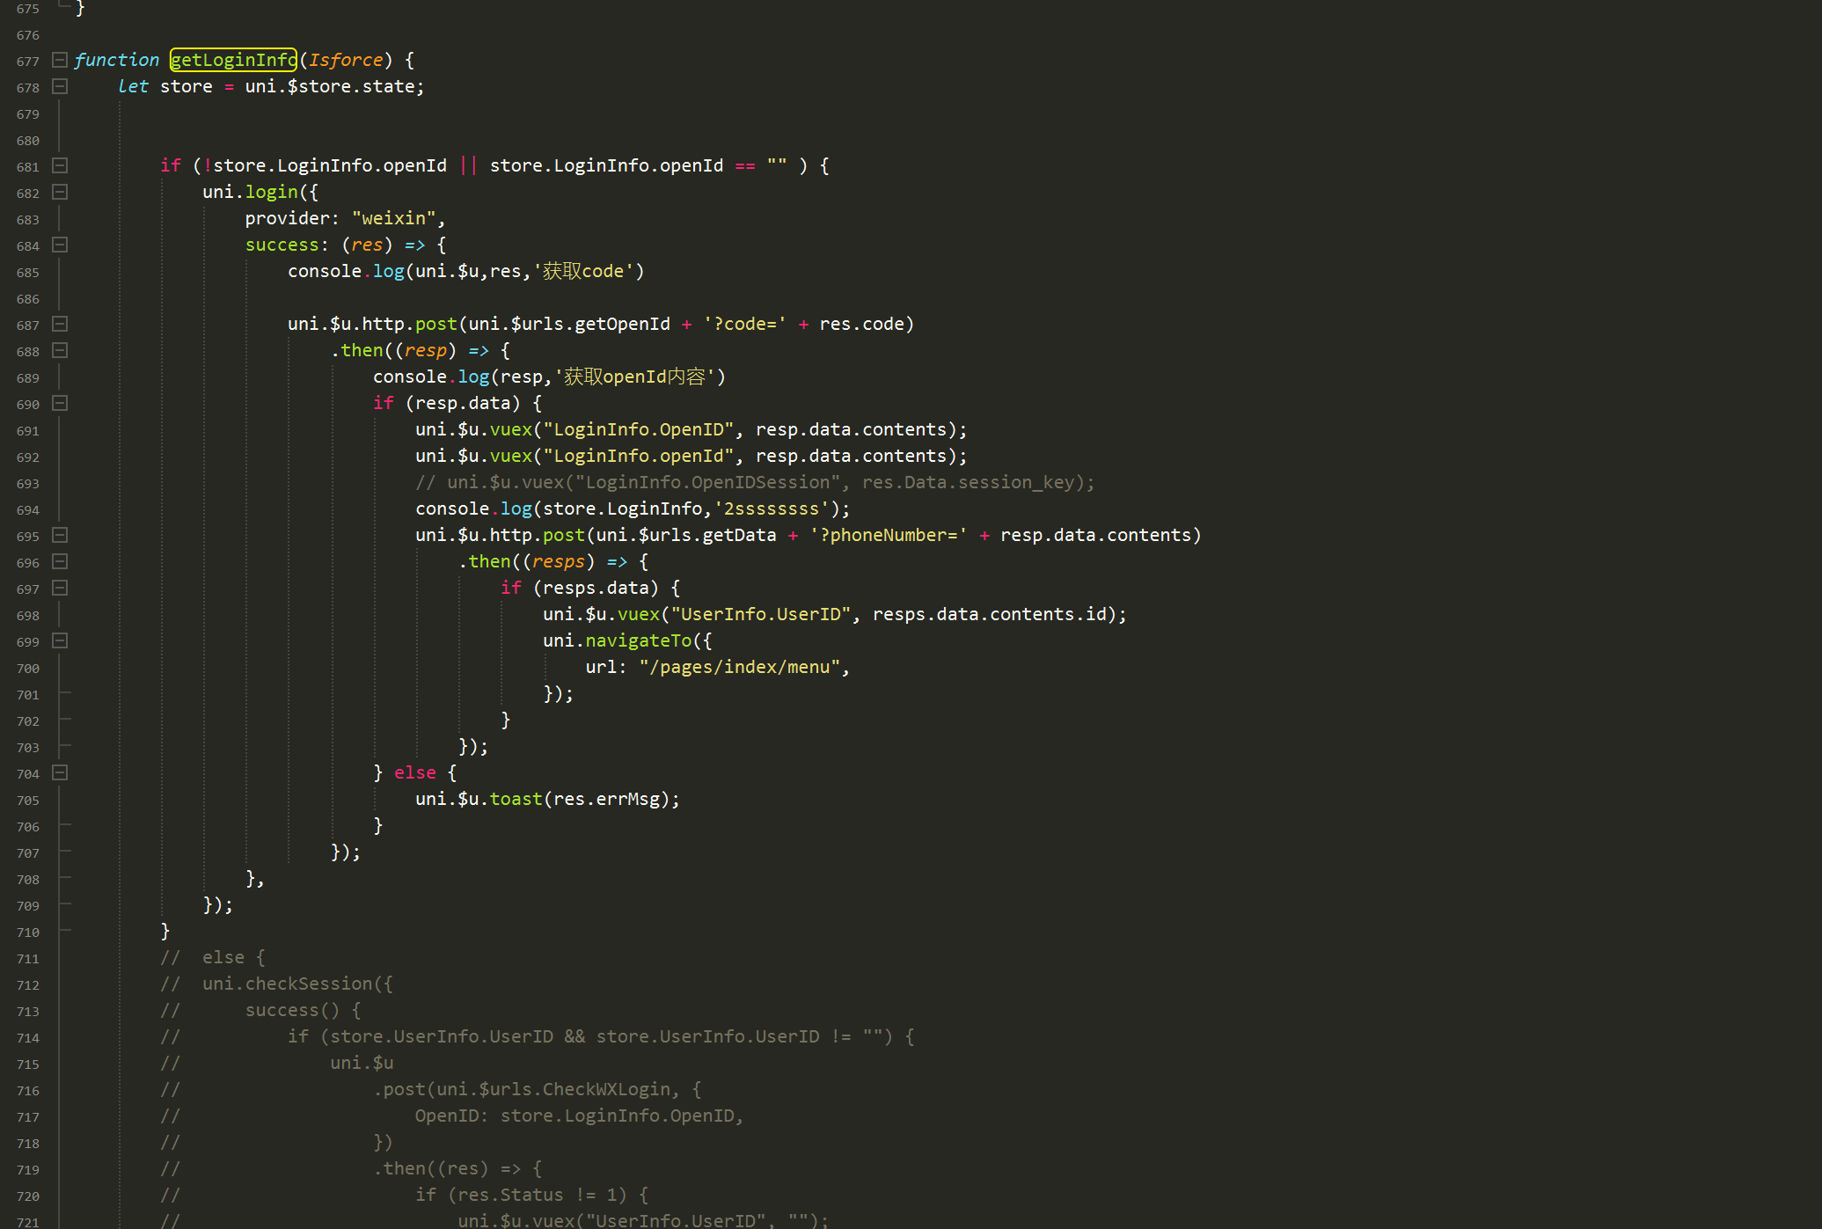Fold the then(resp) block at line 688
This screenshot has width=1822, height=1229.
(60, 350)
